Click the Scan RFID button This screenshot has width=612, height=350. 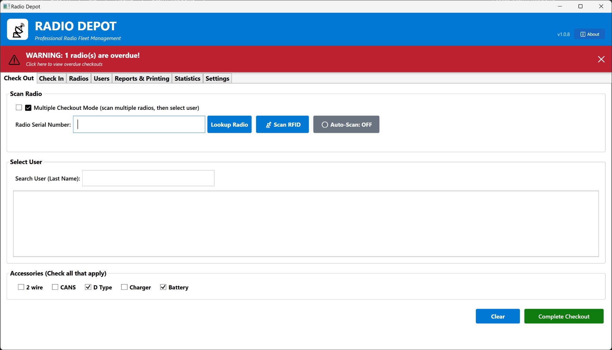(x=282, y=125)
